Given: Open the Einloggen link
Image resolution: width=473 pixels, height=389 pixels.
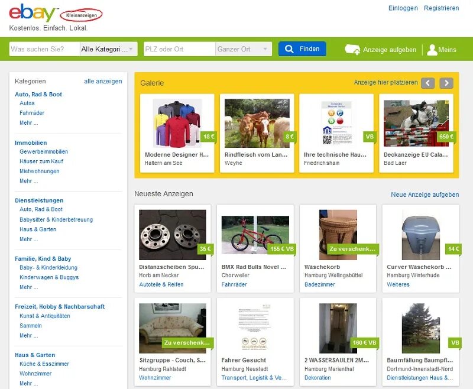Looking at the screenshot, I should click(403, 8).
